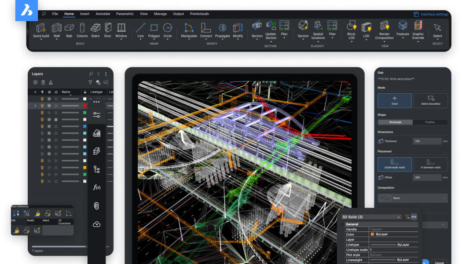
Task: Expand the Wall tool dropdown
Action: point(57,40)
